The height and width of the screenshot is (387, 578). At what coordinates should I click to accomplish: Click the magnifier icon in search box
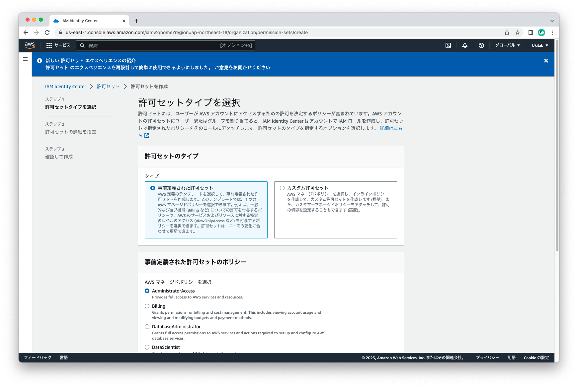coord(82,45)
